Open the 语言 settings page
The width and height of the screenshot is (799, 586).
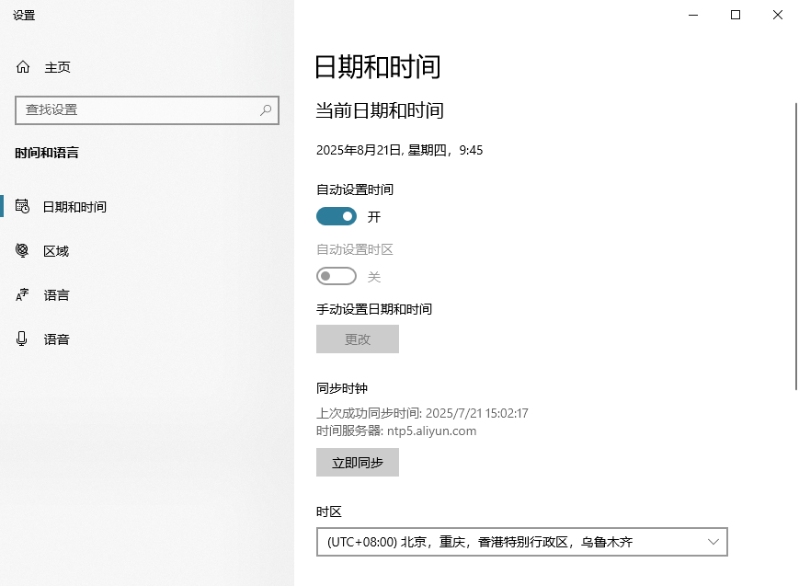click(x=147, y=295)
